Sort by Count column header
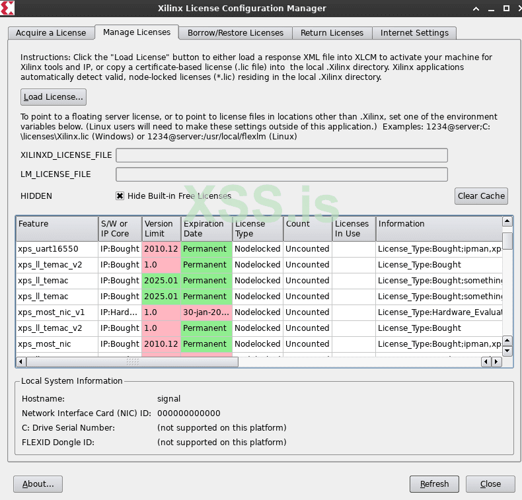 (308, 229)
